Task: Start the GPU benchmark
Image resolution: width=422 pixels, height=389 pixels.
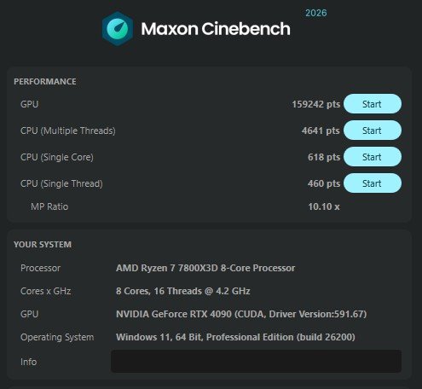Action: pyautogui.click(x=373, y=104)
